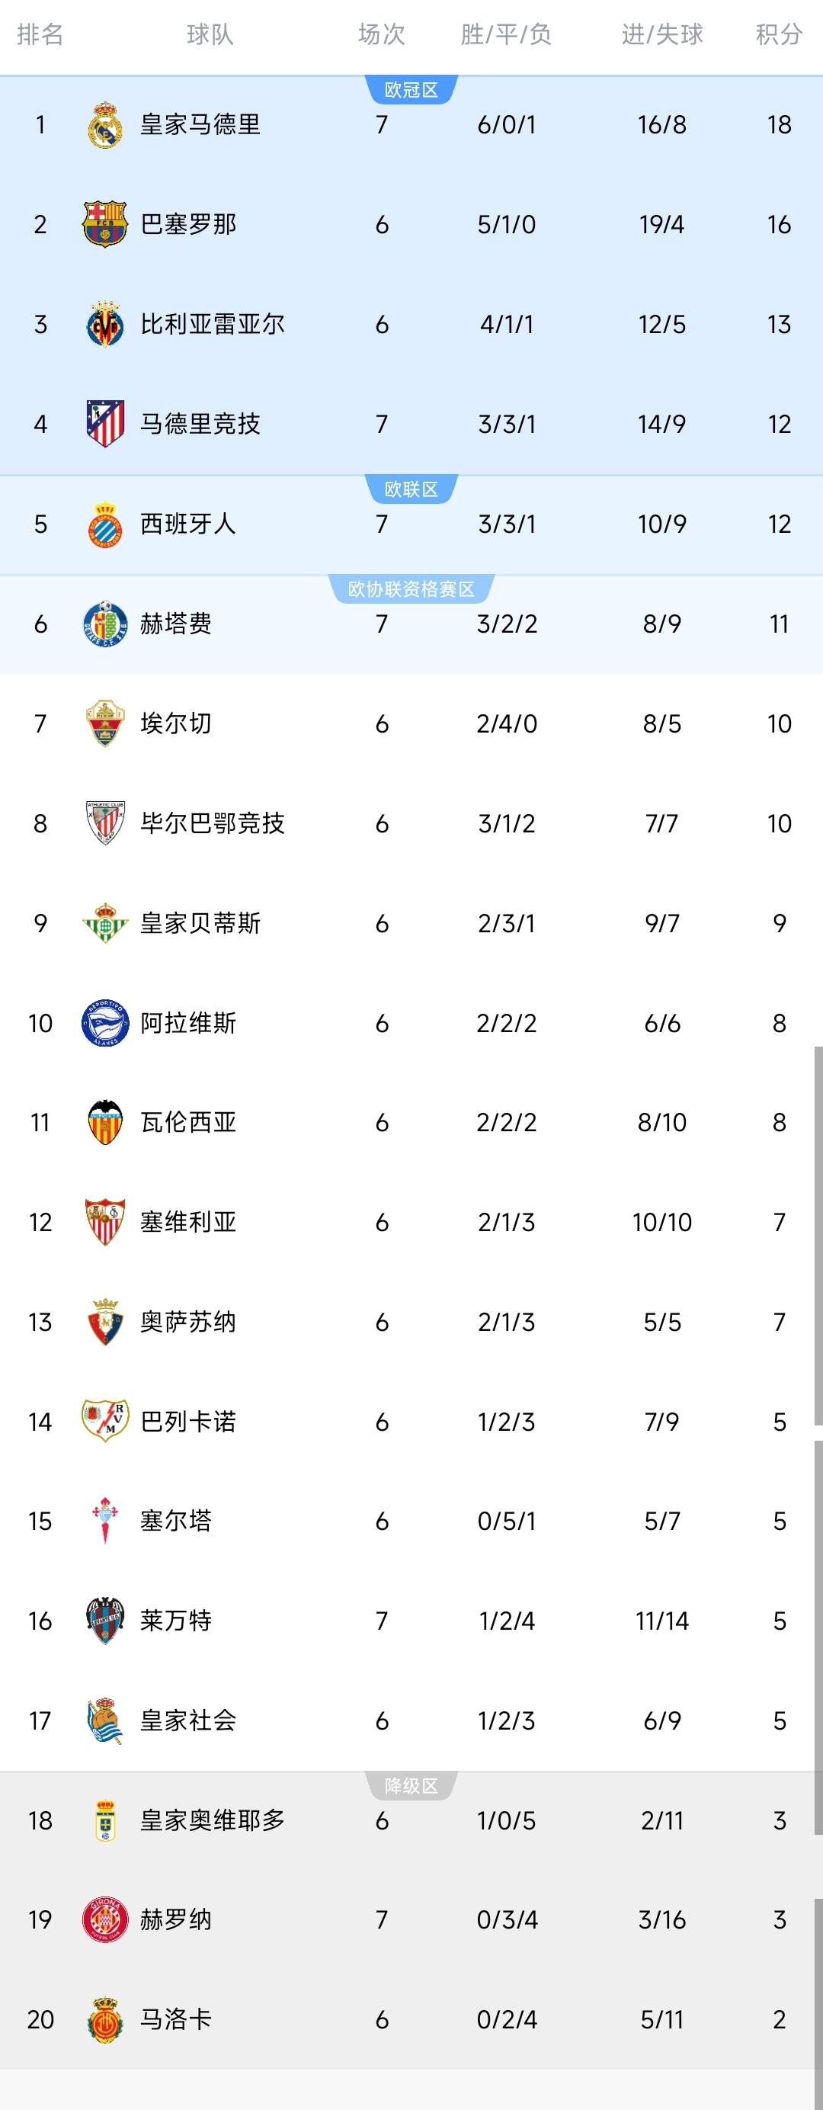Select the Villarreal yellow crest
Image resolution: width=823 pixels, height=2110 pixels.
click(105, 325)
